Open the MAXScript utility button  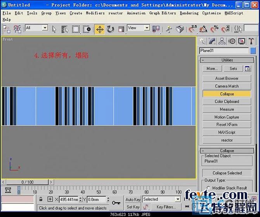[x=227, y=132]
